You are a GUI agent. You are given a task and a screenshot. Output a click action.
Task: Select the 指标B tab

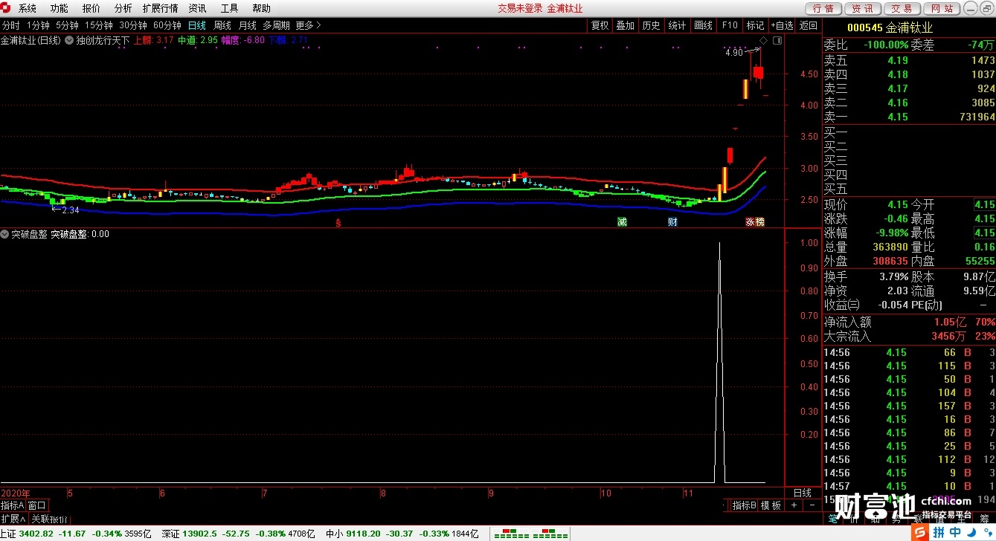pos(744,505)
